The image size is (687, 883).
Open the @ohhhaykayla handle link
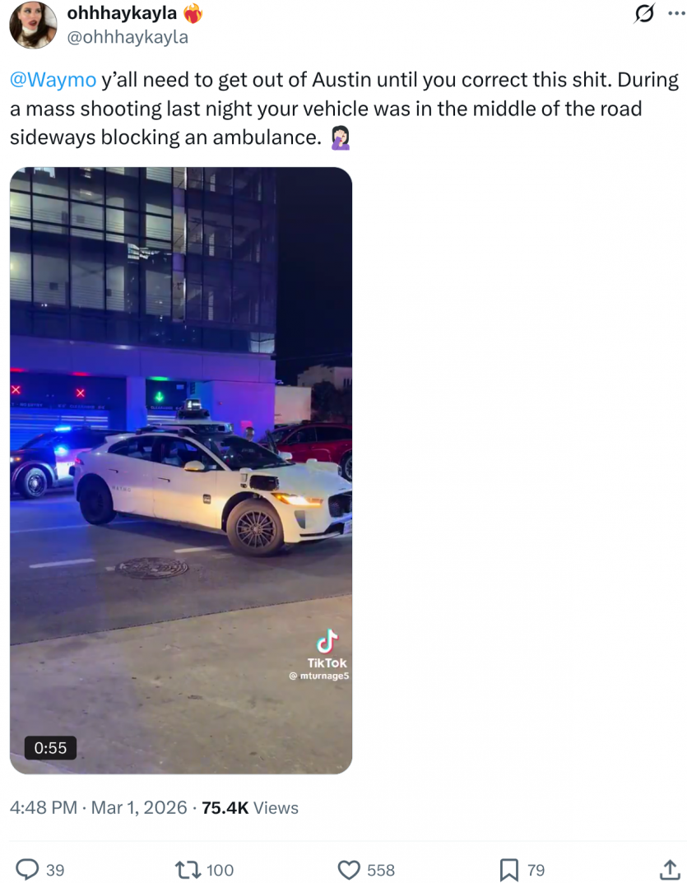(128, 37)
